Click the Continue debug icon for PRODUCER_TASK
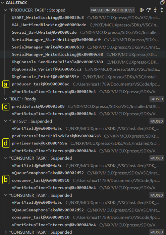The width and height of the screenshot is (166, 235). [x=142, y=10]
